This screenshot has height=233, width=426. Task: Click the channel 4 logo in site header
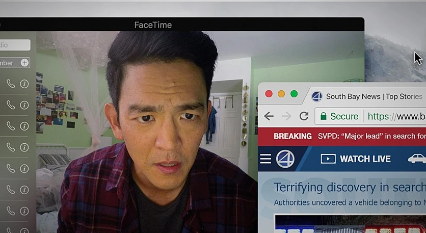285,159
